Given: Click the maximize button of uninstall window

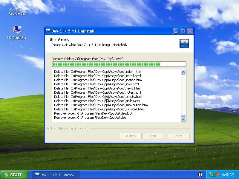Looking at the screenshot, I should (183, 31).
